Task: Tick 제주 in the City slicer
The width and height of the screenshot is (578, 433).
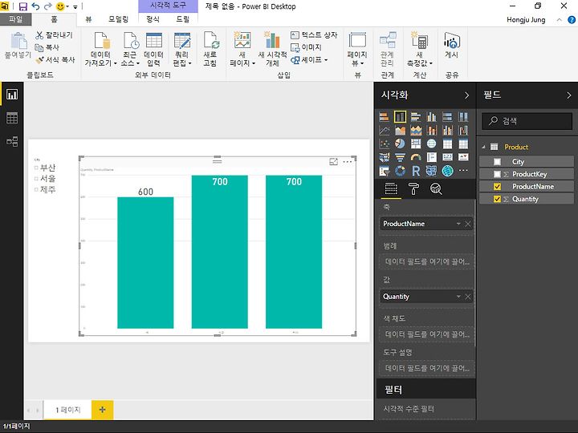Action: coord(36,189)
